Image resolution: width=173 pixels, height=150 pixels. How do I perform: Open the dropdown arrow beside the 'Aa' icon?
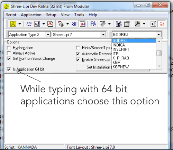(x=44, y=24)
